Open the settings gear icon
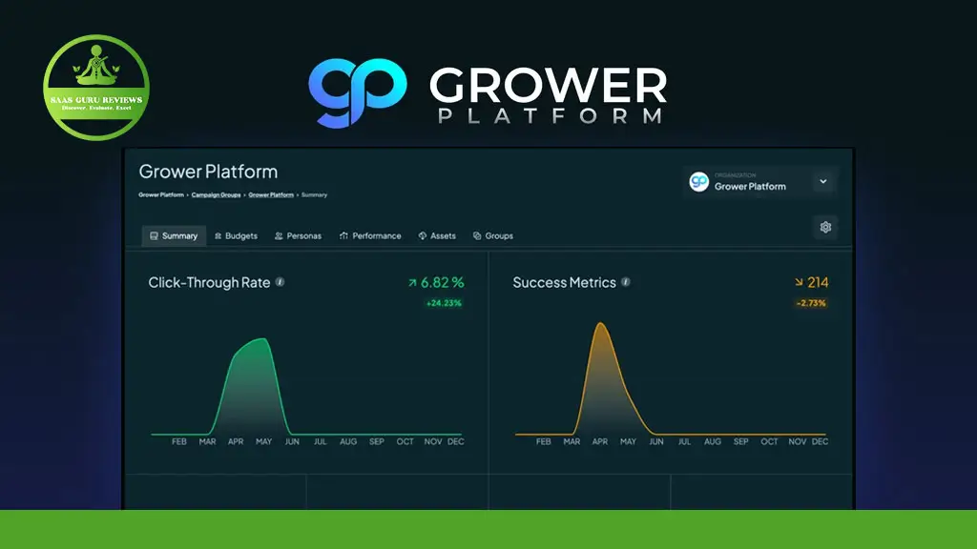977x549 pixels. pos(825,227)
